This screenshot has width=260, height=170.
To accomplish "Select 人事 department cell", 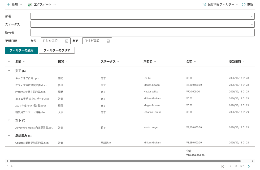I will click(60, 112).
